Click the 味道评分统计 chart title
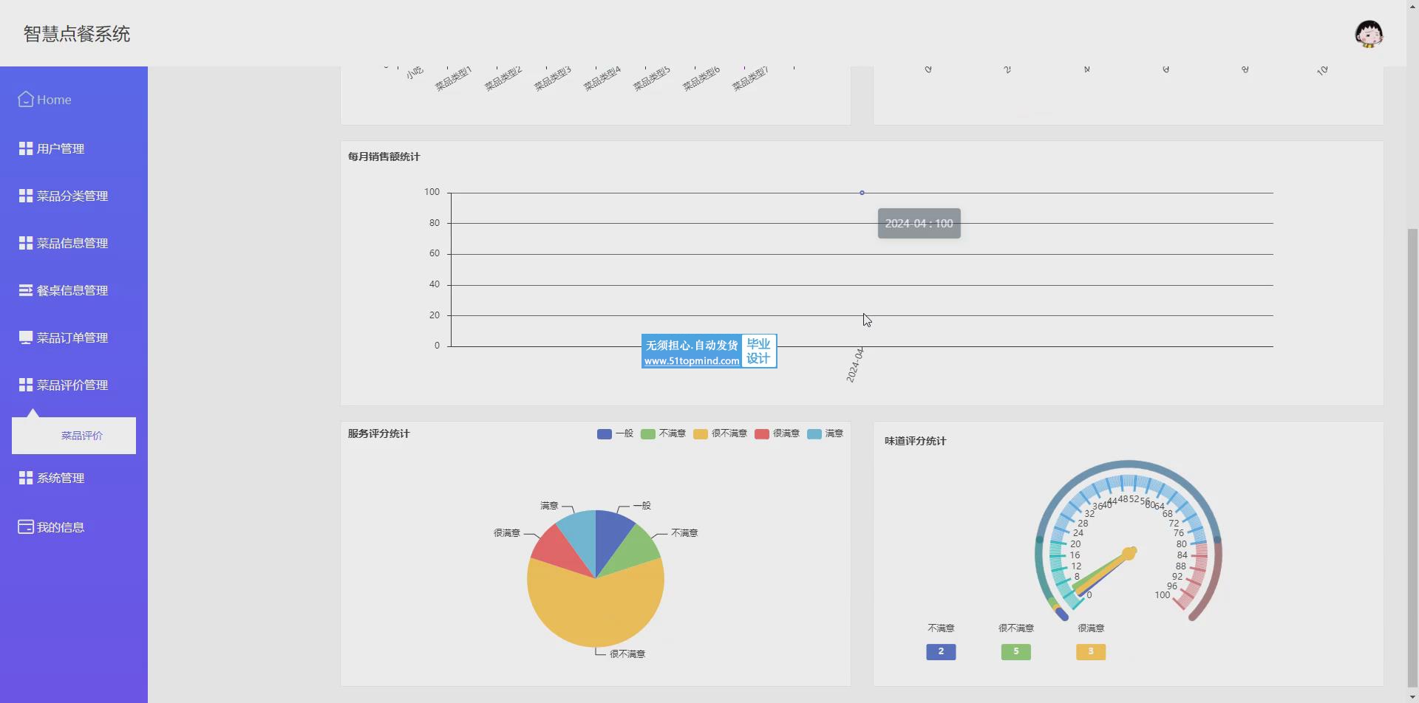The height and width of the screenshot is (703, 1419). 915,441
